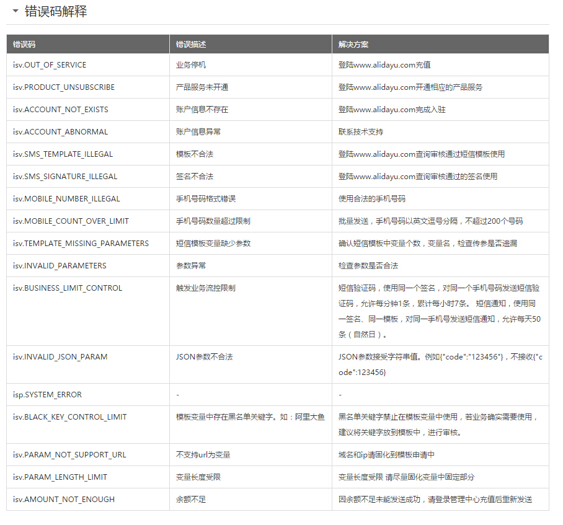This screenshot has height=525, width=563.
Task: Select the isp.SYSTEM_ERROR code cell
Action: [x=47, y=395]
